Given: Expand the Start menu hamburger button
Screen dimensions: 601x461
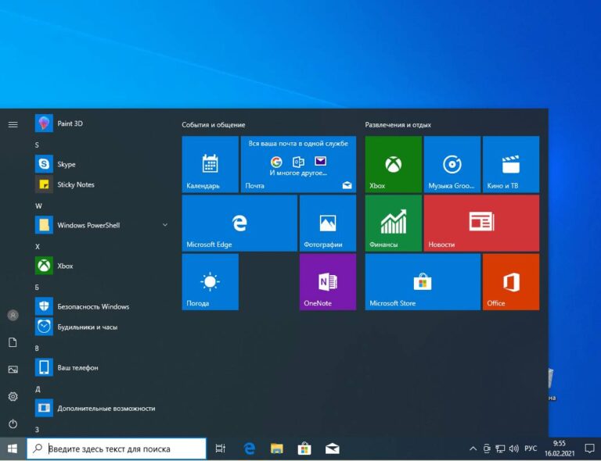Looking at the screenshot, I should click(13, 124).
